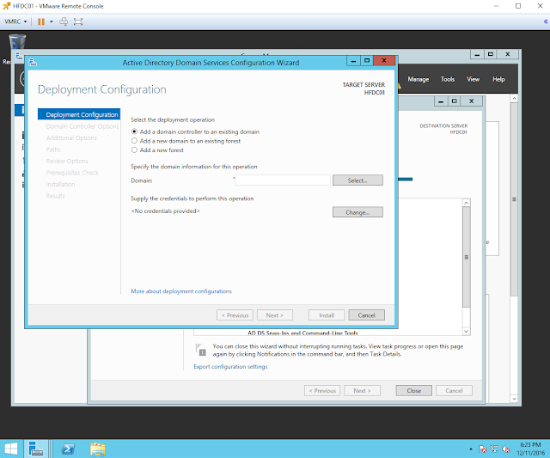Launch PowerShell from the taskbar
This screenshot has height=458, width=550.
68,449
